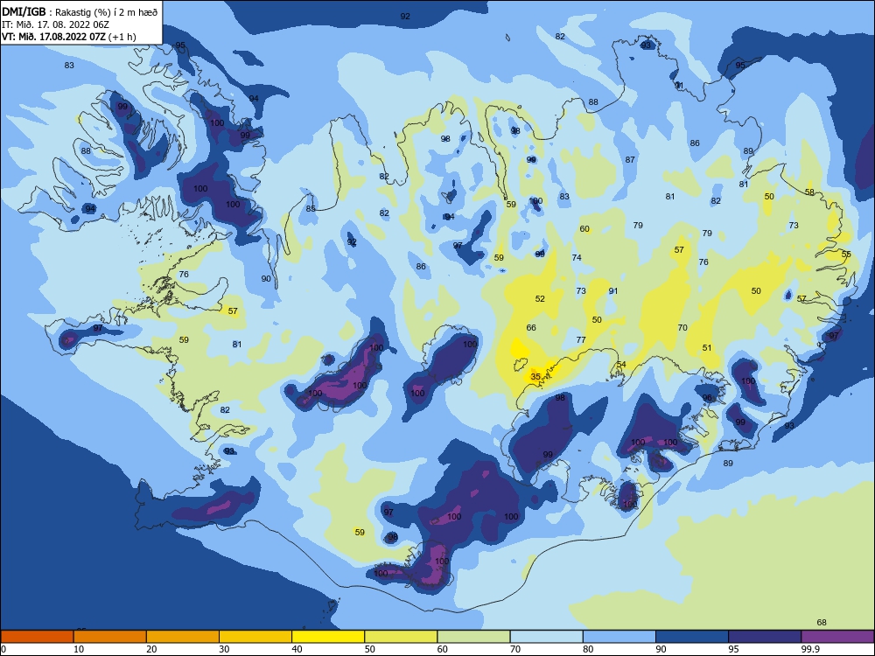Click the amber 20–30 legend swatch

click(183, 637)
